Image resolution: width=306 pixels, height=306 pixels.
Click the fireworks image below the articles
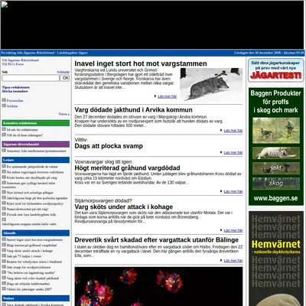point(158,286)
